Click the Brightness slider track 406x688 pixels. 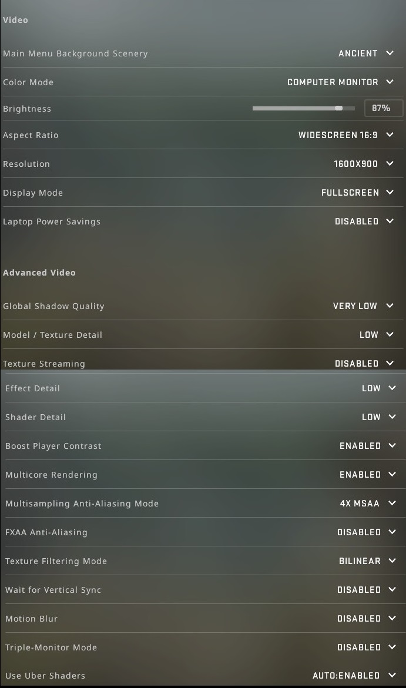303,108
